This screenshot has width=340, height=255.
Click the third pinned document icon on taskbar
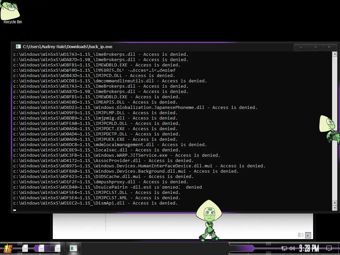[57, 248]
